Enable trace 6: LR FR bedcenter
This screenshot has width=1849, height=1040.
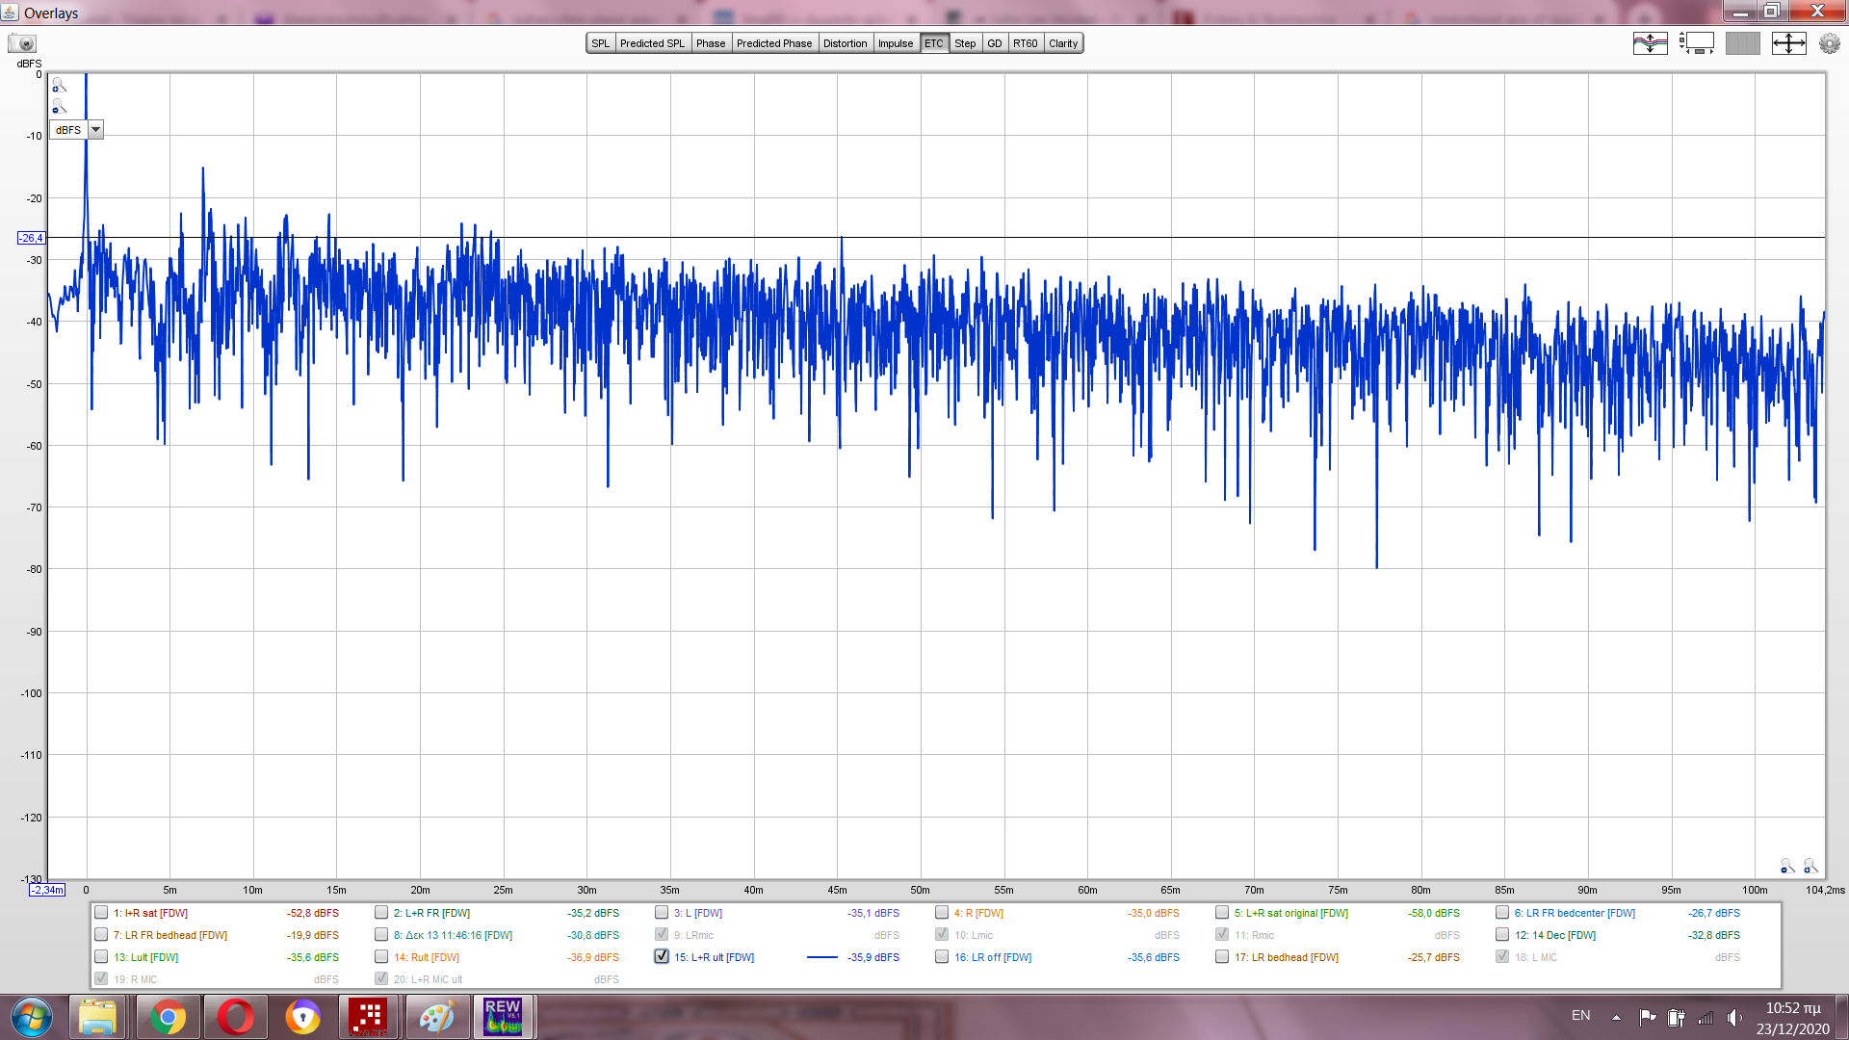tap(1502, 913)
